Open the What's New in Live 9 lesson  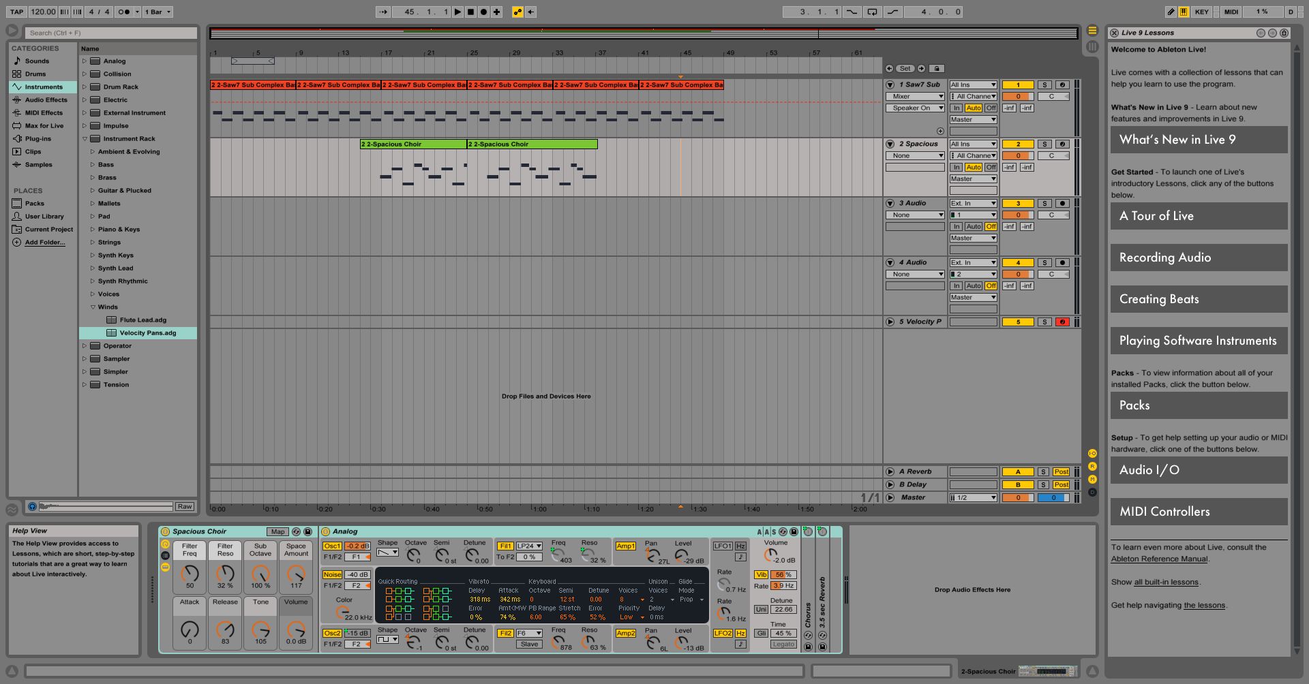point(1199,140)
